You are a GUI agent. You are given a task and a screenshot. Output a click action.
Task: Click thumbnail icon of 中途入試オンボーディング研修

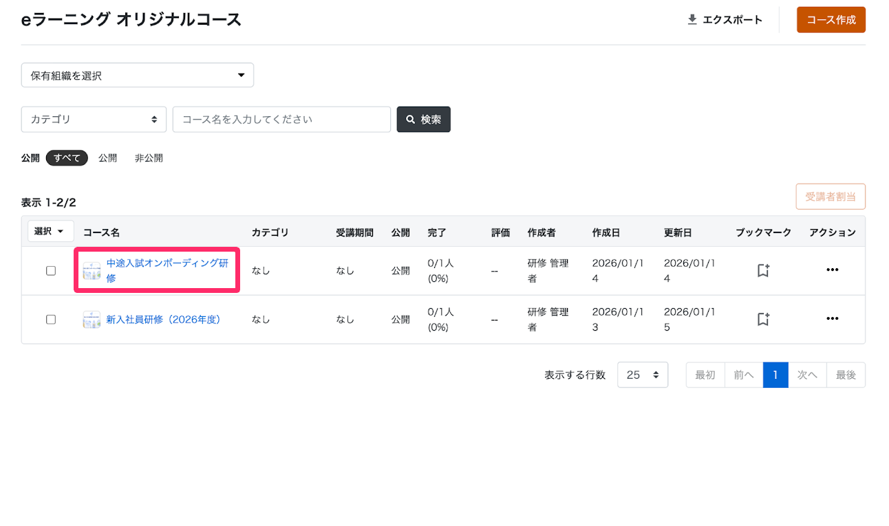92,270
